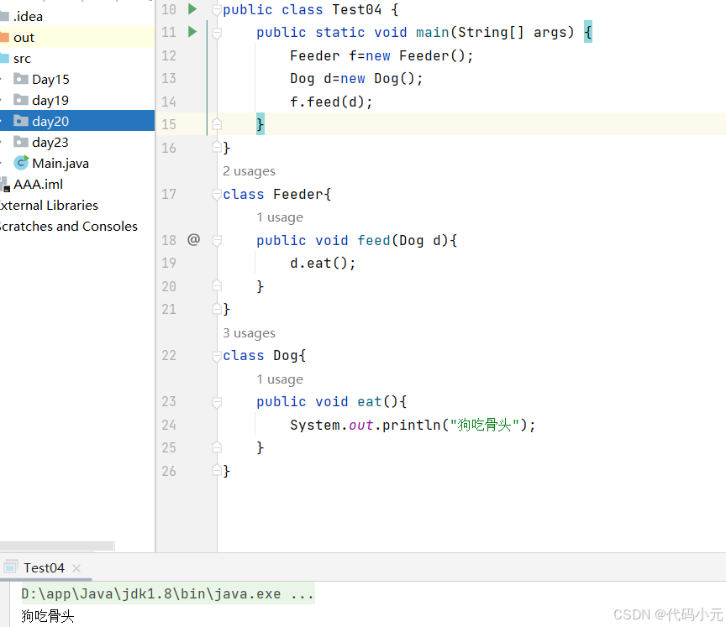
Task: Show the 2 usages of Feeder class
Action: click(249, 171)
